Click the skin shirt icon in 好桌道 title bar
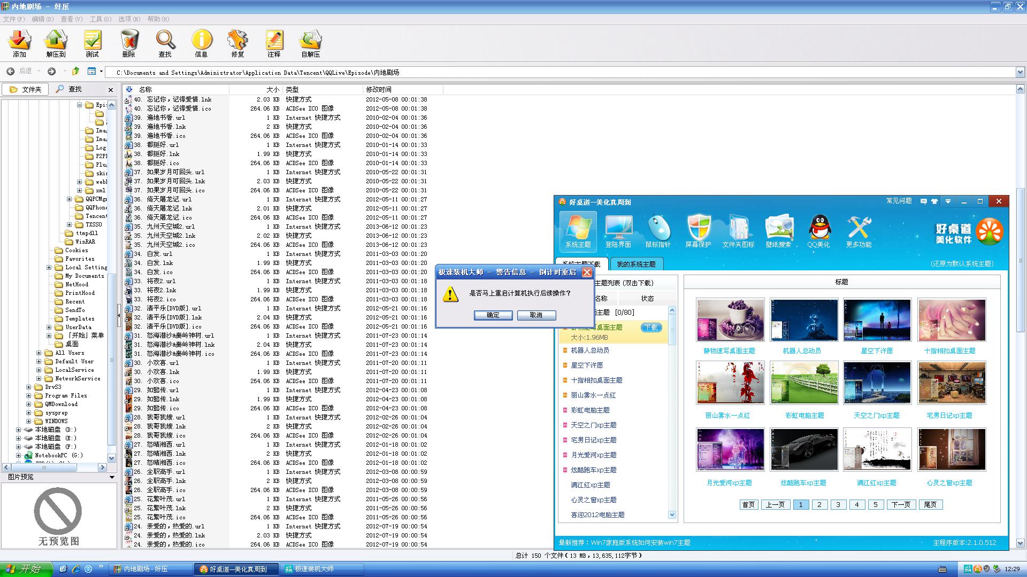1027x577 pixels. (x=934, y=201)
